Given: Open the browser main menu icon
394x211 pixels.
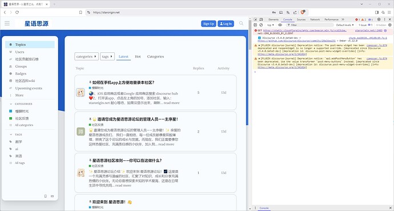Looking at the screenshot, I should coord(389,13).
